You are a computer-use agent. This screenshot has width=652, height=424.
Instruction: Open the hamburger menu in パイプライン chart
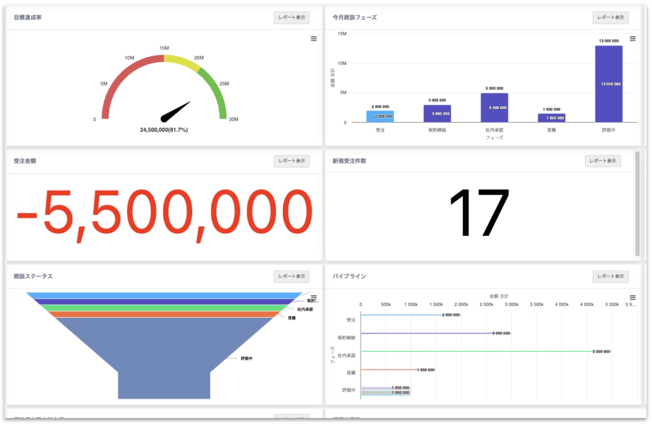coord(633,297)
